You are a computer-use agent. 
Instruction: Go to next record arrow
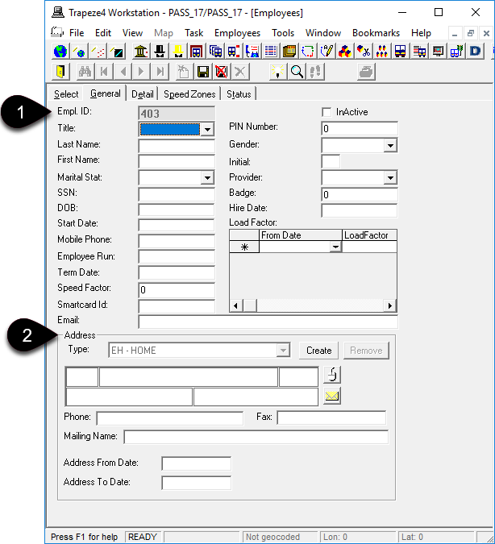[x=141, y=72]
